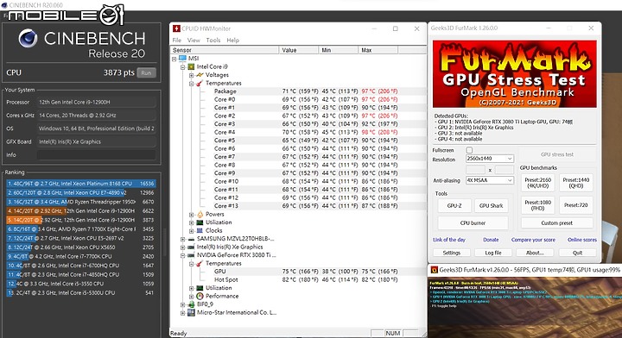Click the Powers flame icon
The height and width of the screenshot is (338, 622).
(200, 214)
